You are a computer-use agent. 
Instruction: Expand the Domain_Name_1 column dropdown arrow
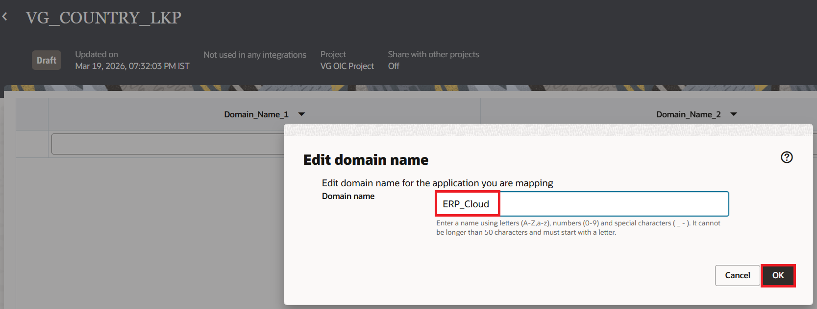[x=301, y=114]
